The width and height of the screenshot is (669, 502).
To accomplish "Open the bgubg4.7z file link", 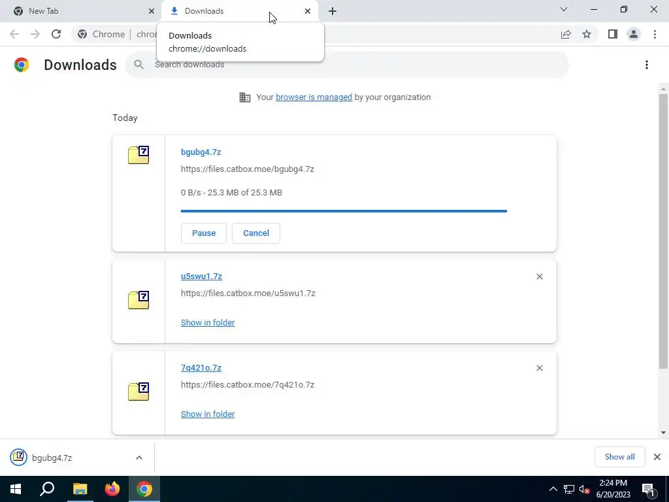I will [201, 152].
